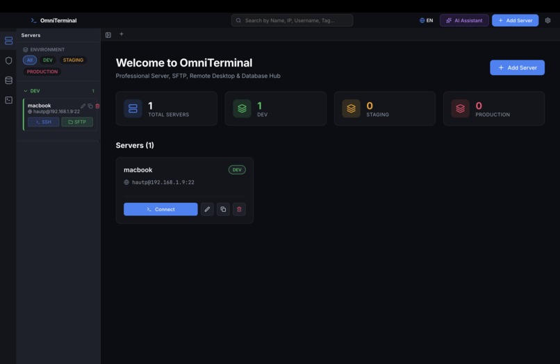560x364 pixels.
Task: Click the STAGING stat label
Action: tap(377, 115)
